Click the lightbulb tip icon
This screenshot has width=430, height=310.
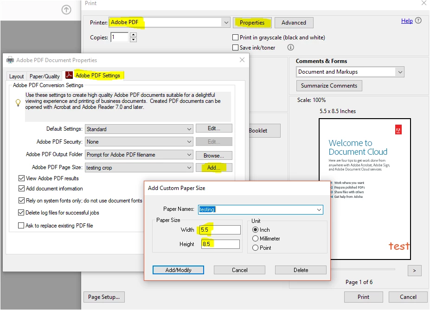(x=18, y=103)
